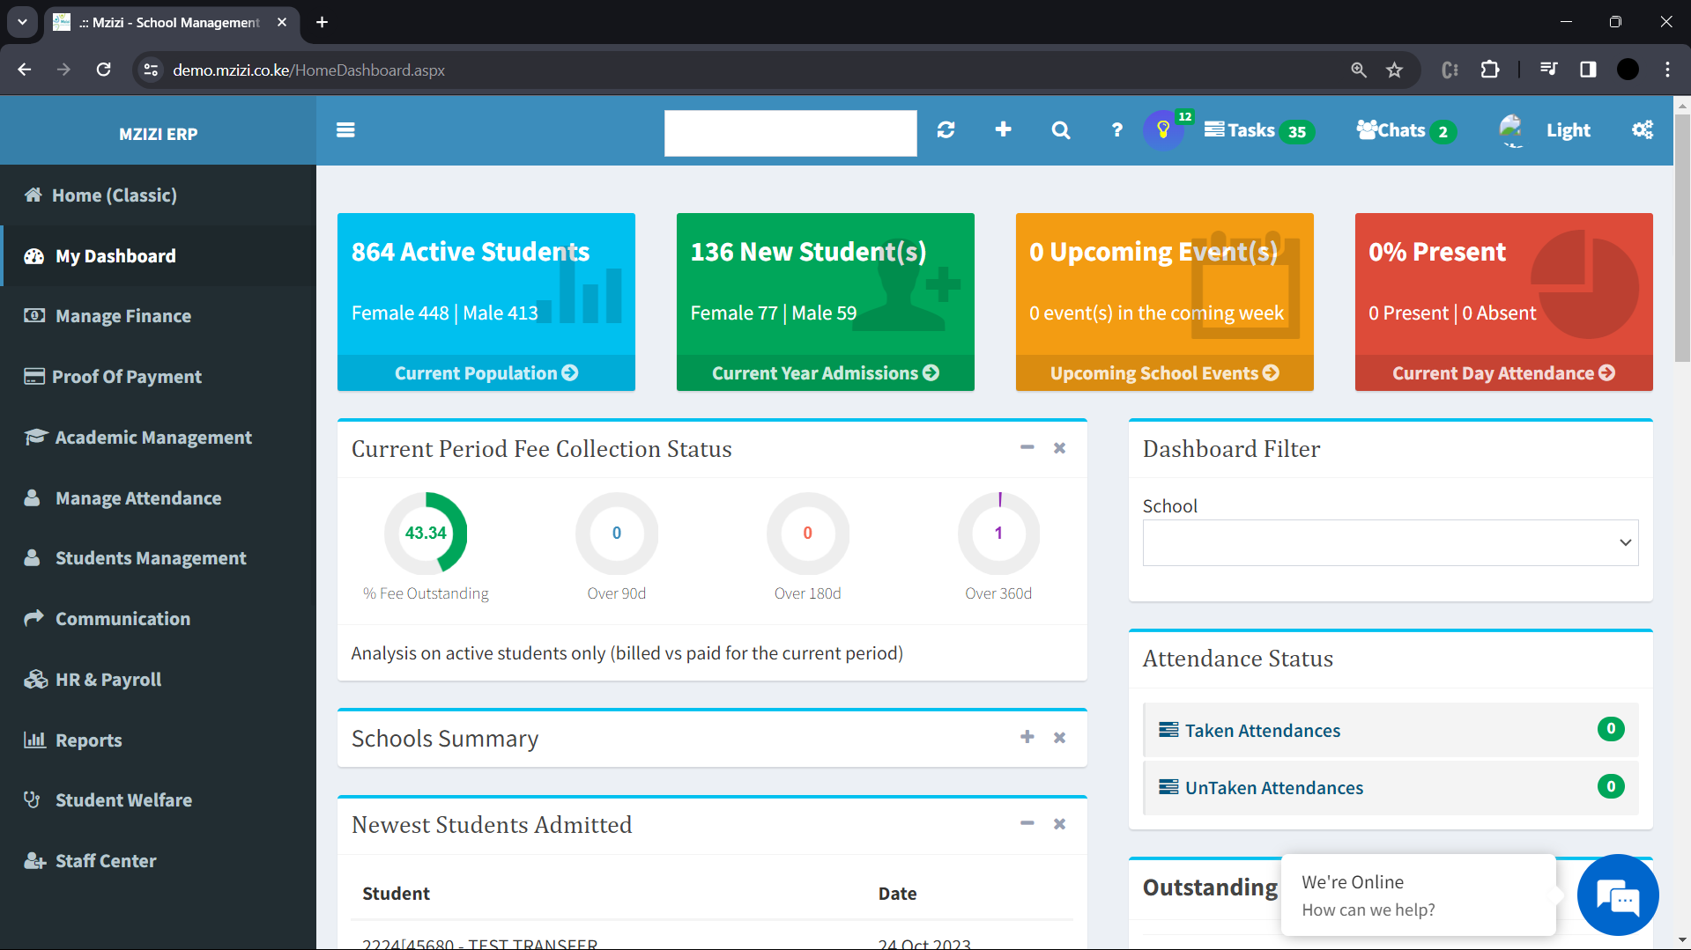
Task: Click the MZIZI ERP brand title
Action: [x=159, y=134]
